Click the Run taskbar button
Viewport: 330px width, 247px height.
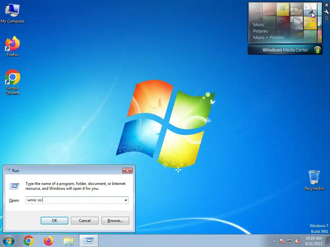(89, 241)
